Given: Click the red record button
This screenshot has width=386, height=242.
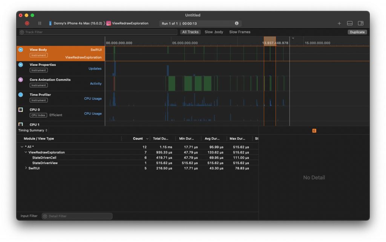Looking at the screenshot, I should click(27, 23).
